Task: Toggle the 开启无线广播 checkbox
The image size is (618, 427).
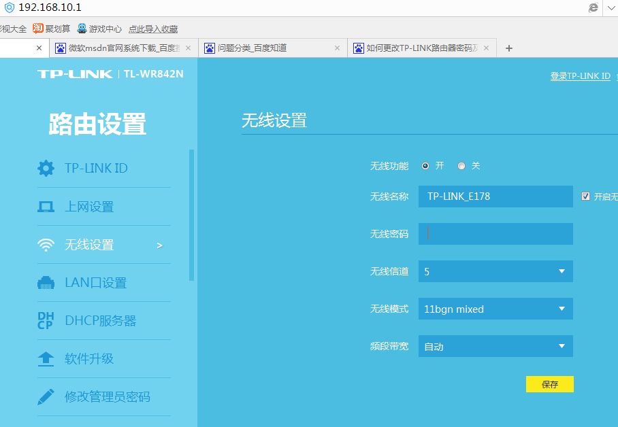Action: (x=586, y=197)
